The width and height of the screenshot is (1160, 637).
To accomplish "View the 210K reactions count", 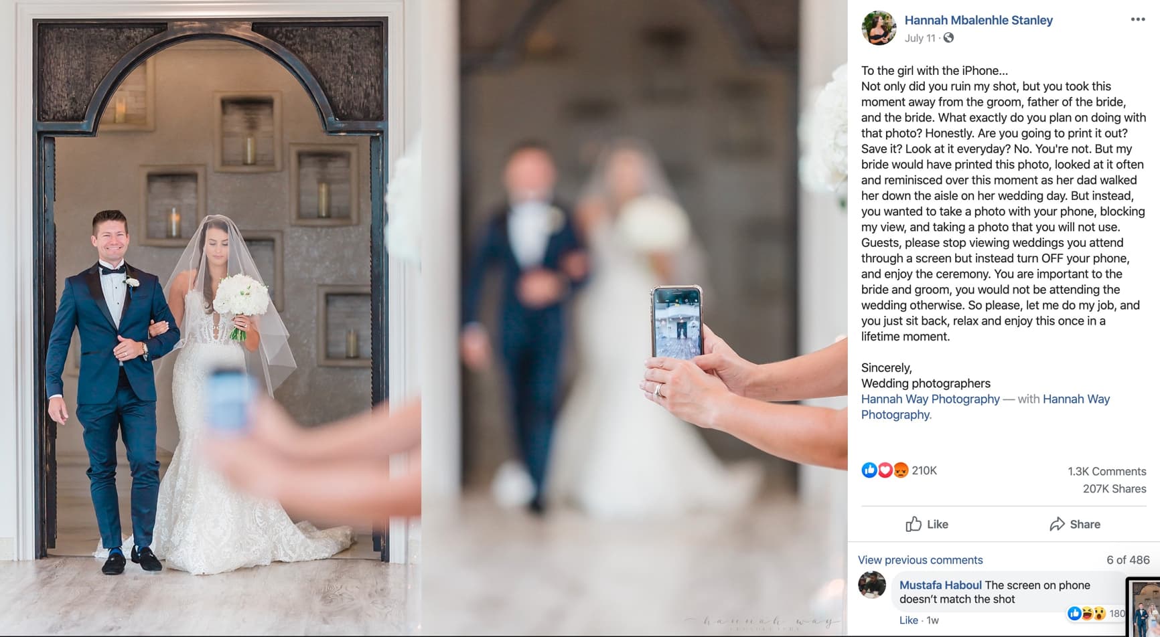I will 924,470.
